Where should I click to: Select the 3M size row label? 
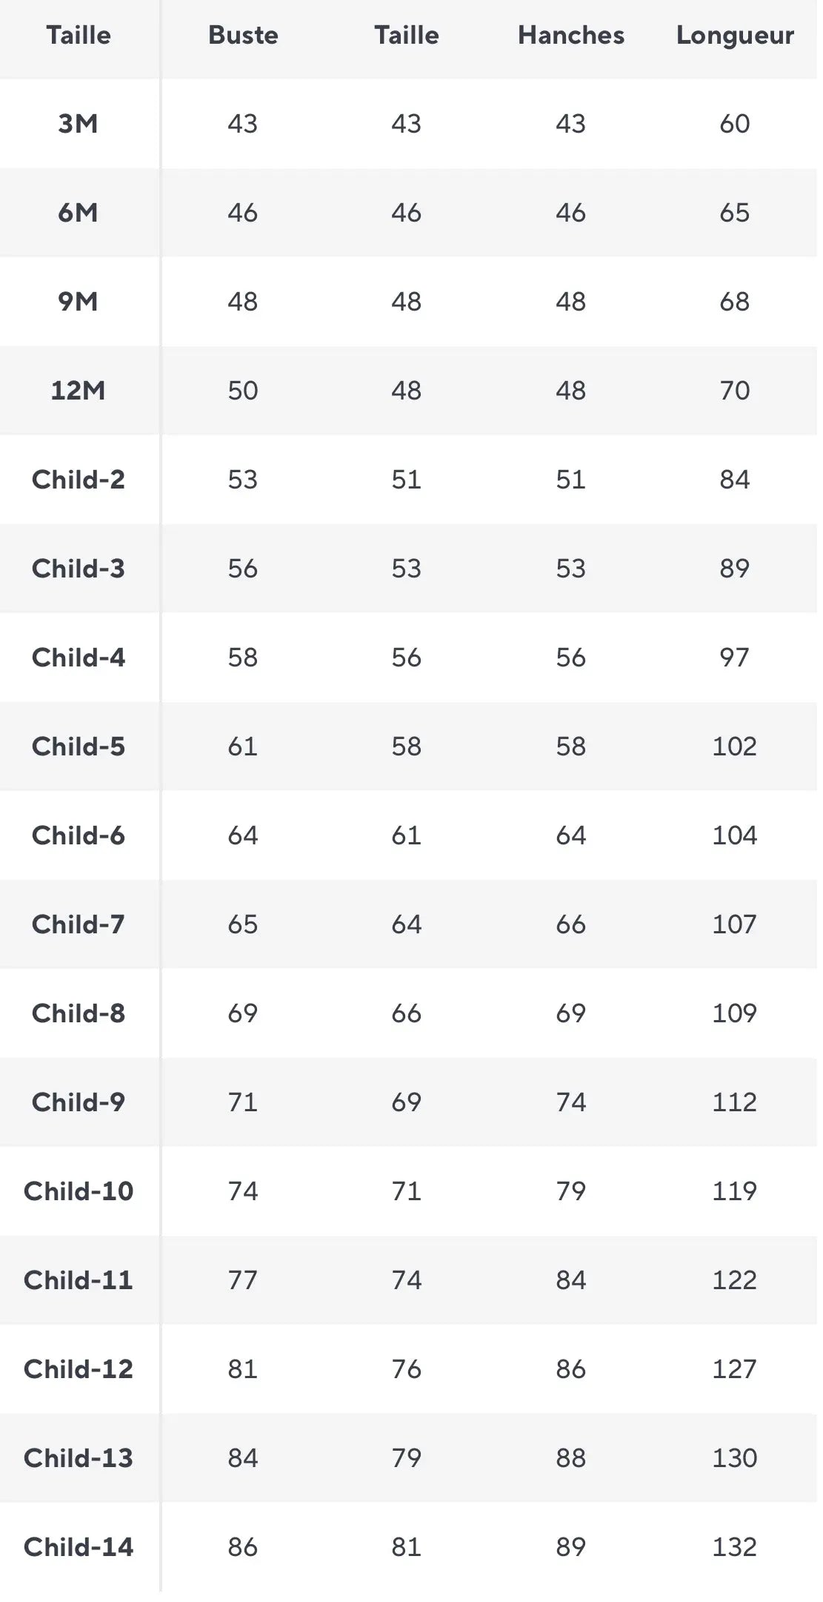point(78,123)
